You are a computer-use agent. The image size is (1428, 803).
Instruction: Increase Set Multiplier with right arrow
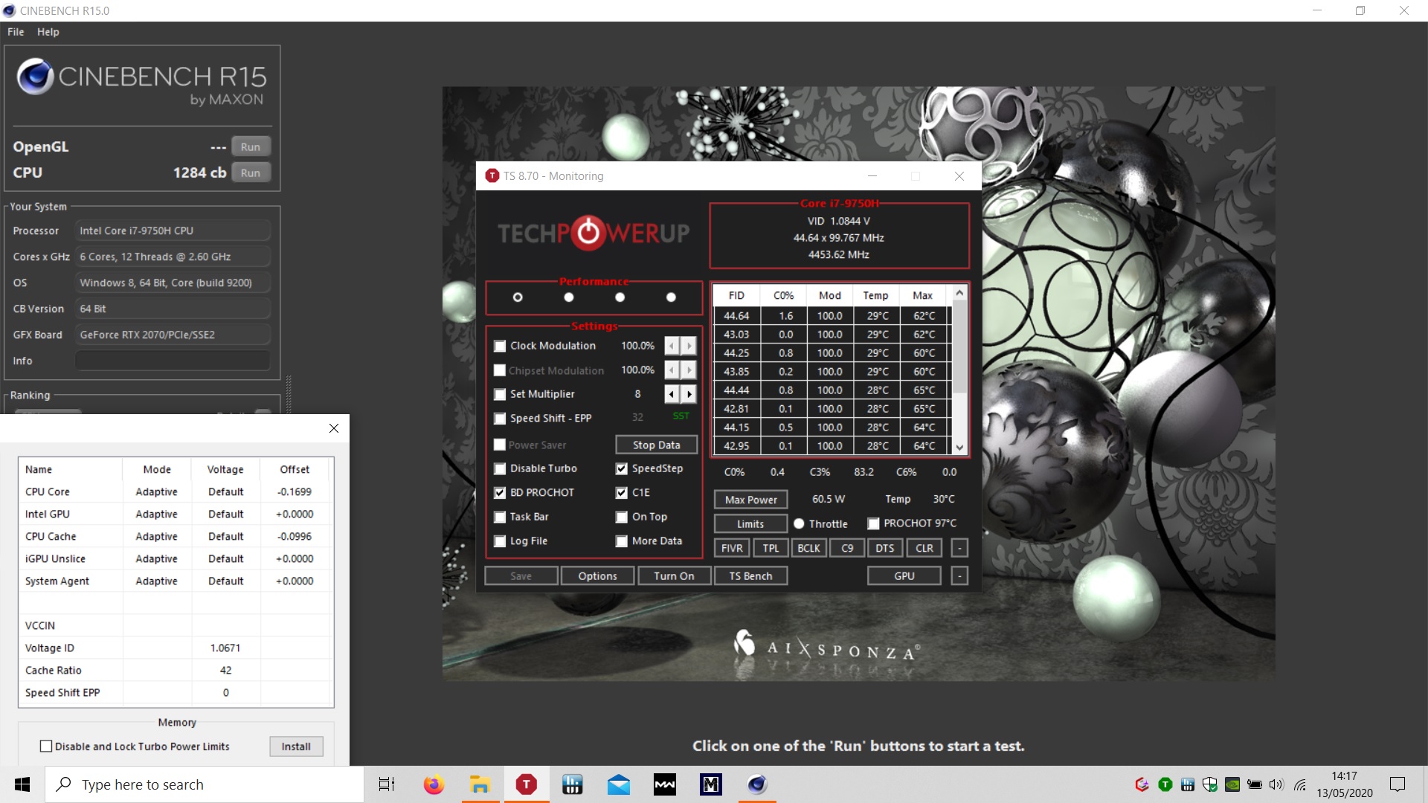pyautogui.click(x=689, y=394)
